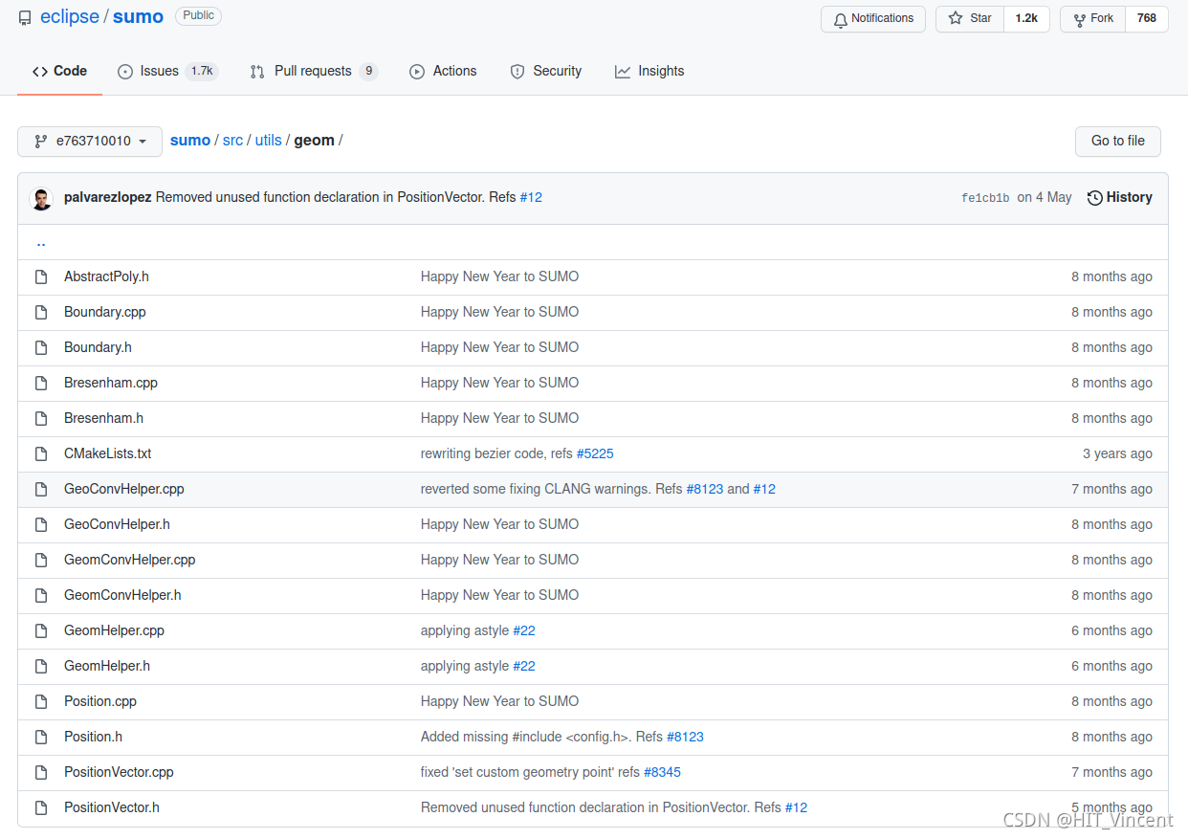
Task: Click file icon next to AbstractPoly.h
Action: tap(41, 276)
